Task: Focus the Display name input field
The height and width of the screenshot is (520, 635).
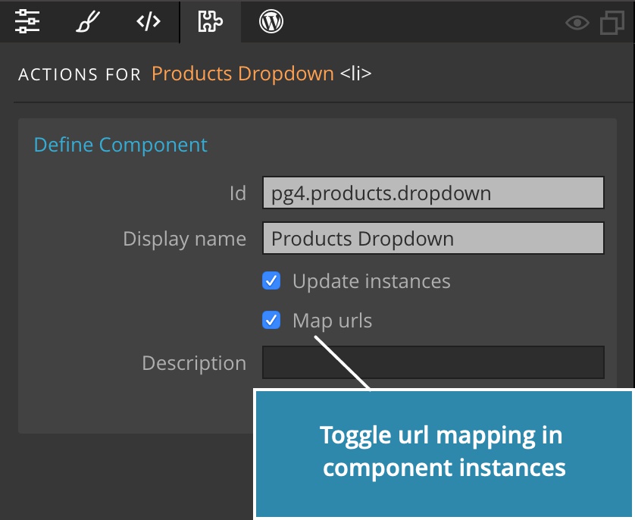Action: point(433,238)
